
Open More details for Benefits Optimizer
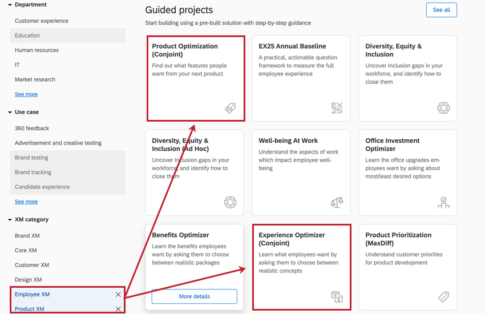tap(194, 296)
